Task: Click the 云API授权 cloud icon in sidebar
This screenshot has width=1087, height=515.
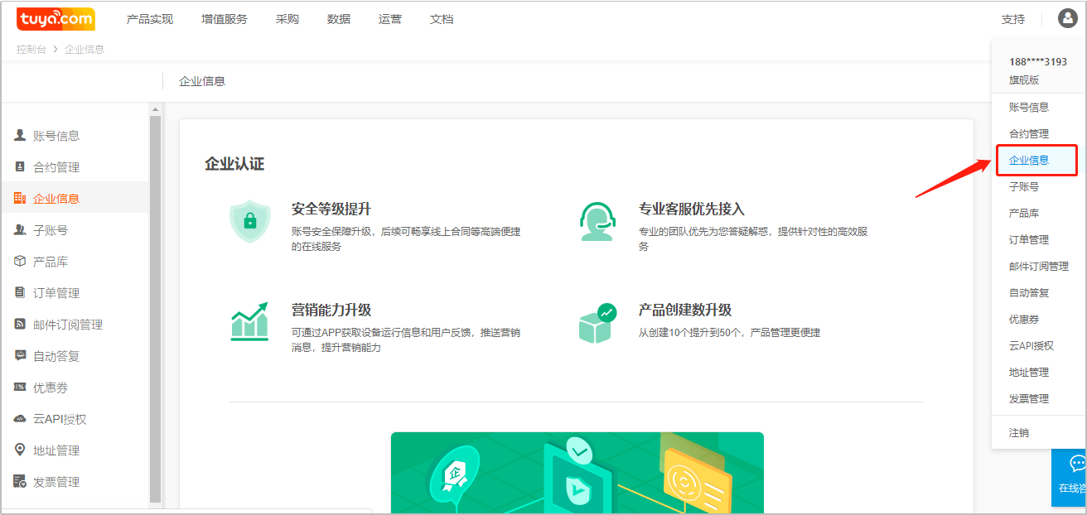Action: 20,419
